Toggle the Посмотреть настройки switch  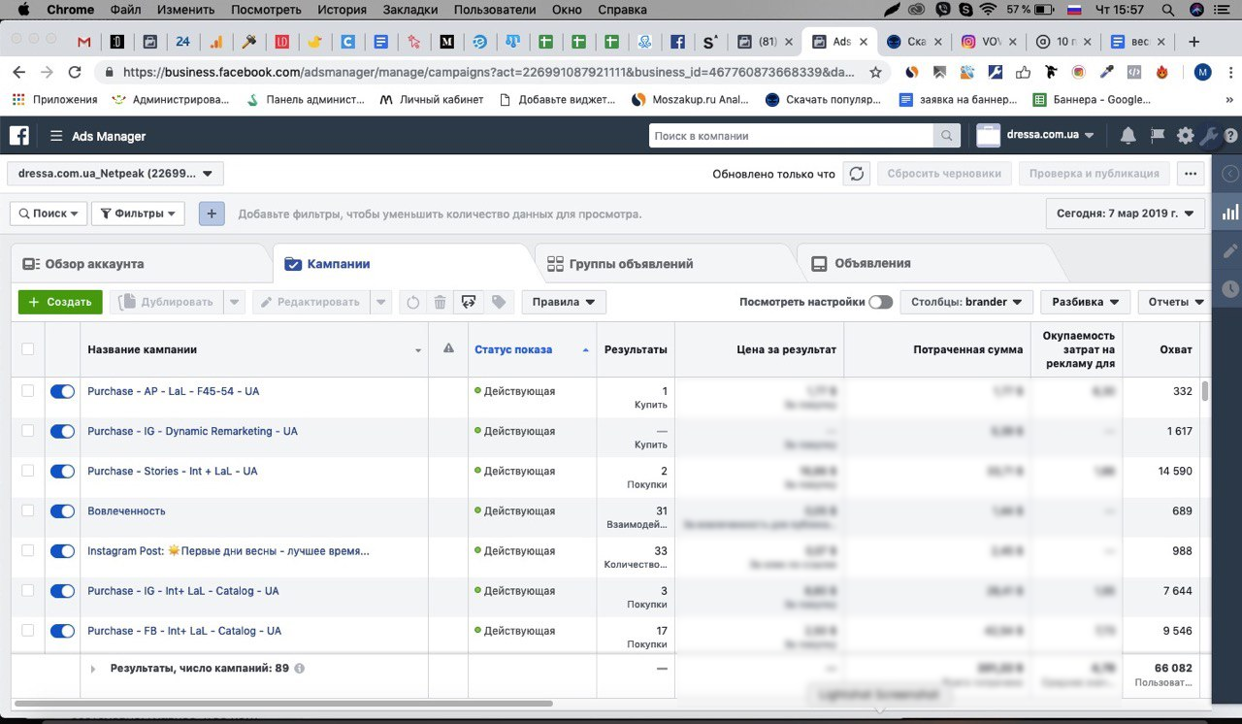tap(880, 302)
